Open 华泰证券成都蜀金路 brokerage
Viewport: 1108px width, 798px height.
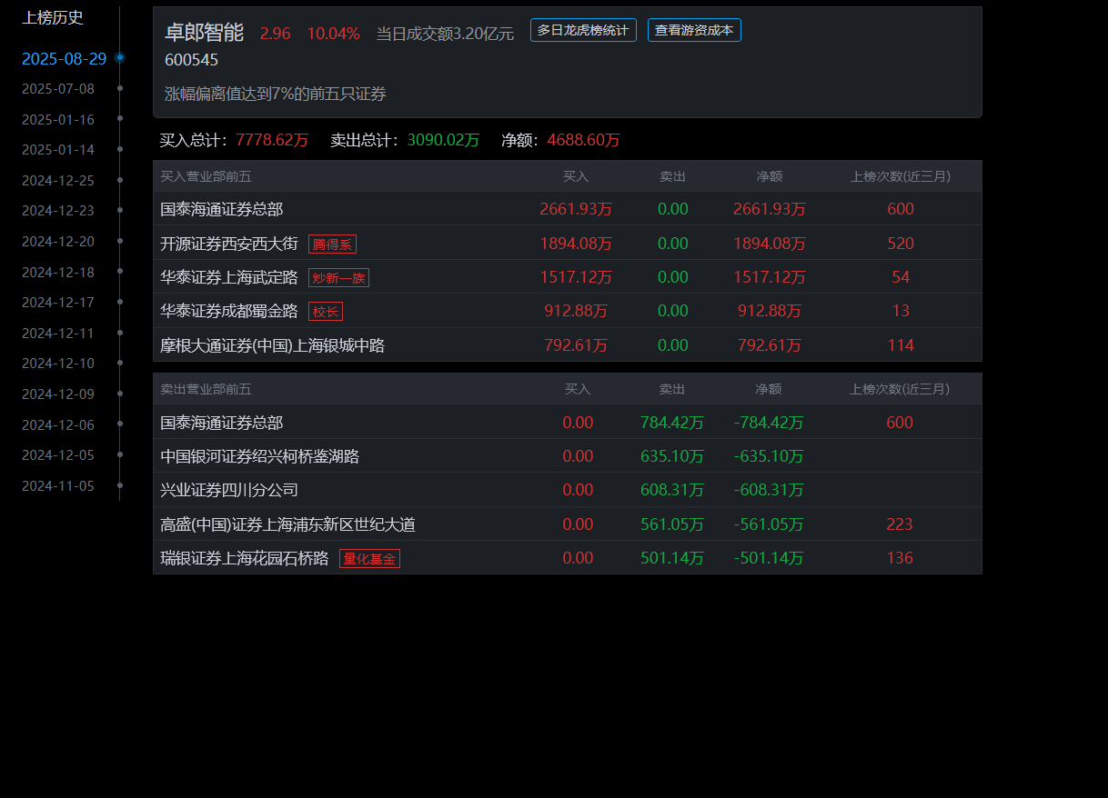229,311
